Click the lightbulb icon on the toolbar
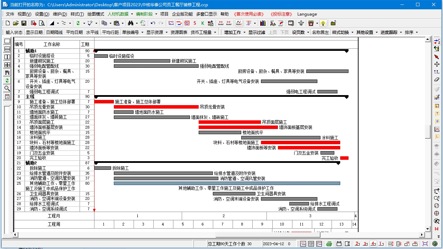Screen dimensions: 443x249 coord(323,23)
